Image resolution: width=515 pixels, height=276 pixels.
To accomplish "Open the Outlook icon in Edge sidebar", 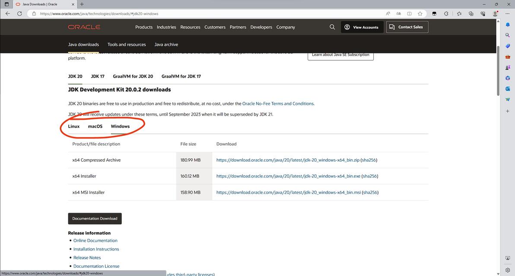I will (508, 89).
